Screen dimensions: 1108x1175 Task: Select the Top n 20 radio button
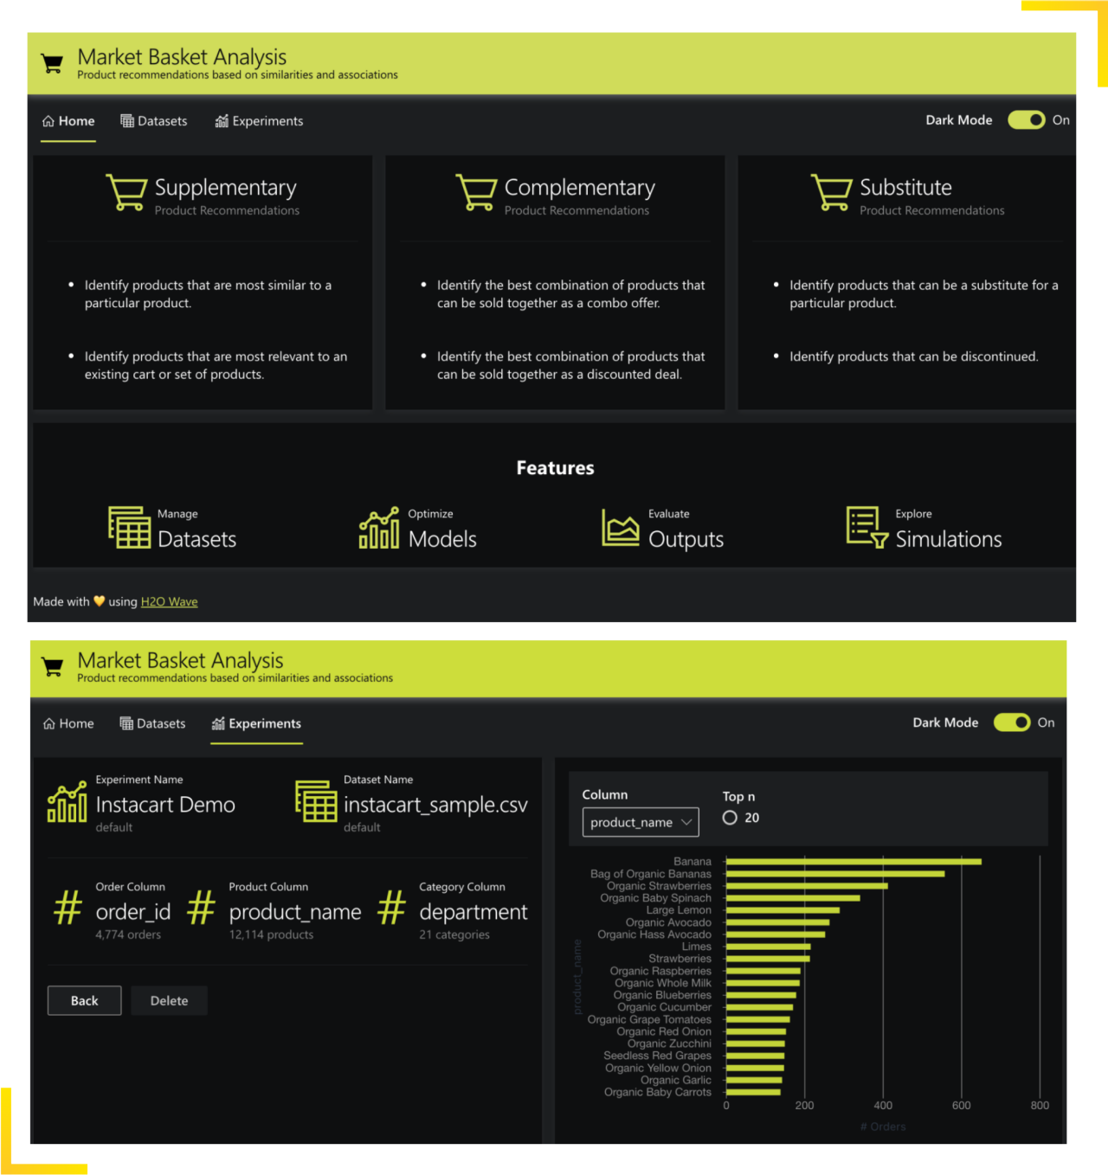[730, 818]
